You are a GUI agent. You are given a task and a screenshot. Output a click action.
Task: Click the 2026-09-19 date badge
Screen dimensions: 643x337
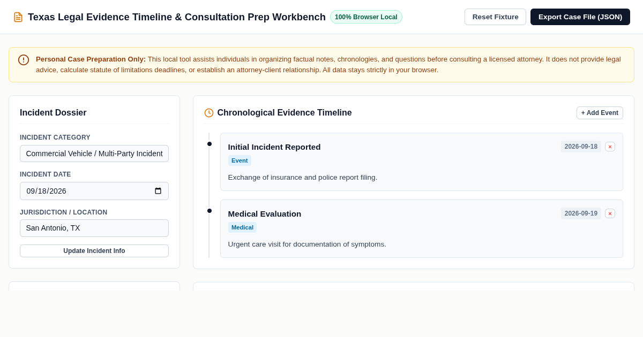(x=581, y=213)
